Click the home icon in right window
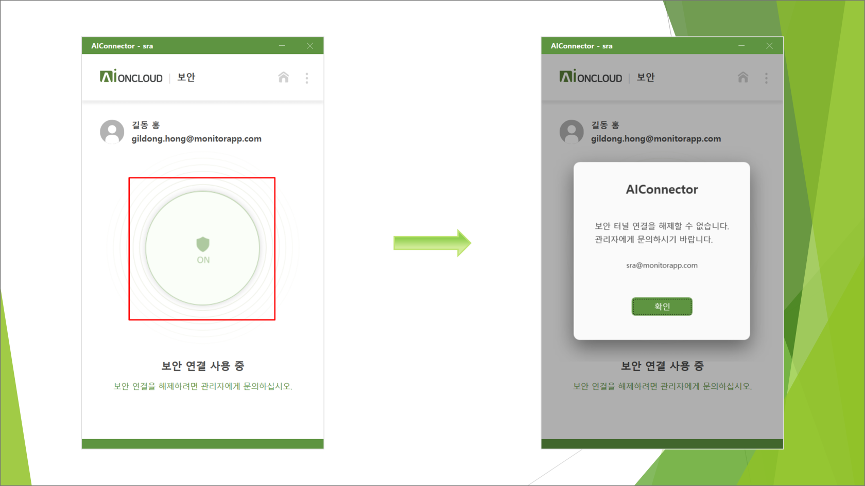The width and height of the screenshot is (865, 486). [x=743, y=77]
